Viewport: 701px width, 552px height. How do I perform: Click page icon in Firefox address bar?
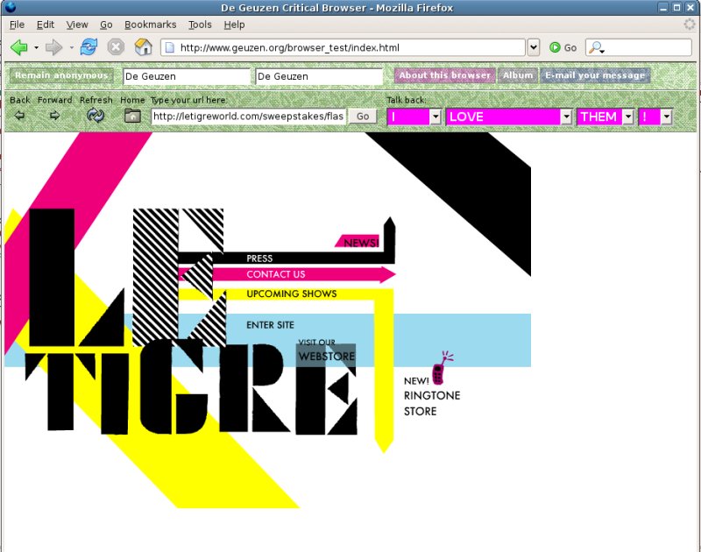[170, 47]
